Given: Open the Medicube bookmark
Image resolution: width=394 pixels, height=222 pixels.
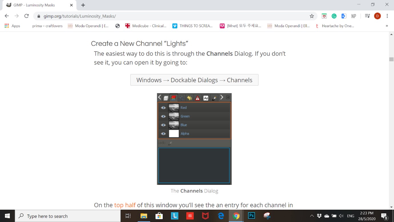Looking at the screenshot, I should click(146, 26).
